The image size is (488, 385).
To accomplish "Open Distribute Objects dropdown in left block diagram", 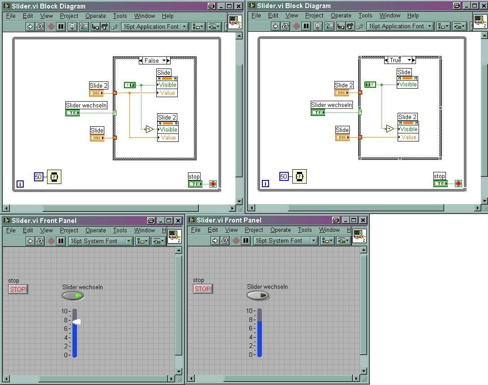I will coord(214,27).
